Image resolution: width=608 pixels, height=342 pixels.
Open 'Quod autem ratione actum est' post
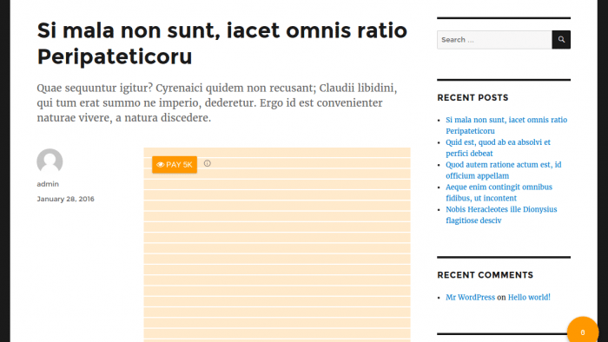coord(503,170)
